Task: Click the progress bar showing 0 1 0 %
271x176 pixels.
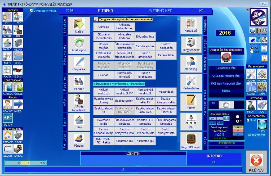Action: click(25, 163)
